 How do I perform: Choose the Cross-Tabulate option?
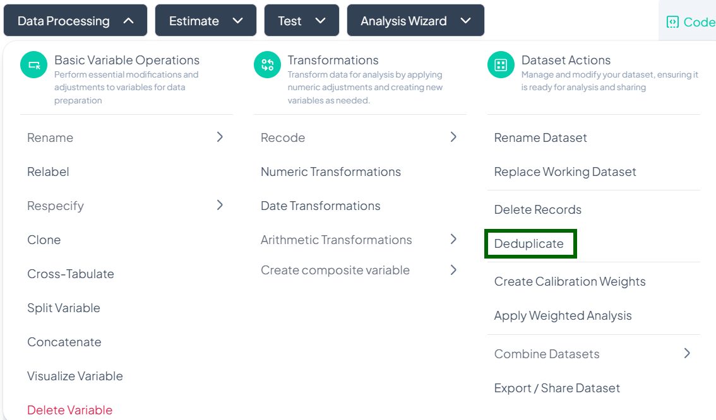[71, 274]
